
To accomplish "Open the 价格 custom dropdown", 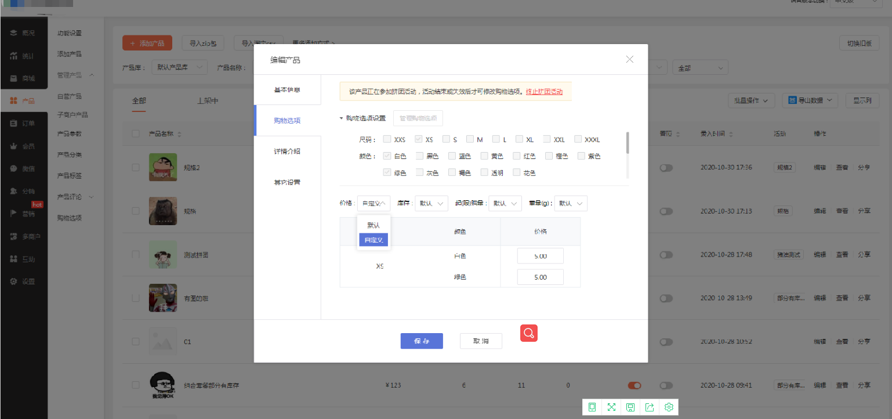I will tap(374, 203).
